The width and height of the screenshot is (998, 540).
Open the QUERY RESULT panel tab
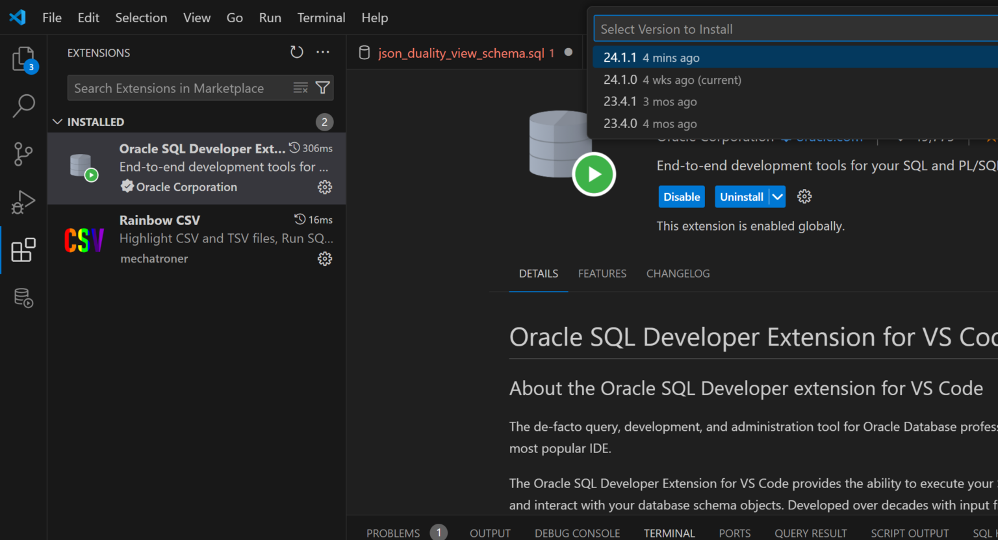pos(810,532)
